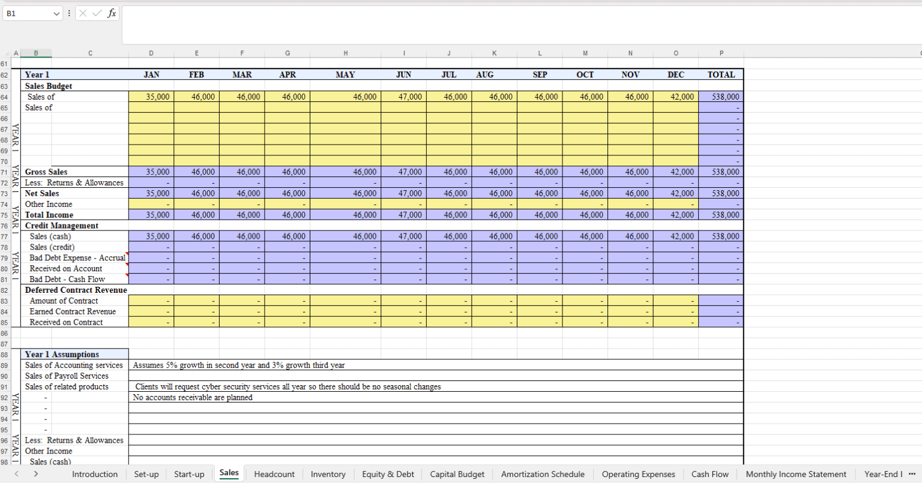Image resolution: width=922 pixels, height=483 pixels.
Task: Click the JAN Sales cell showing 35,000
Action: (151, 97)
